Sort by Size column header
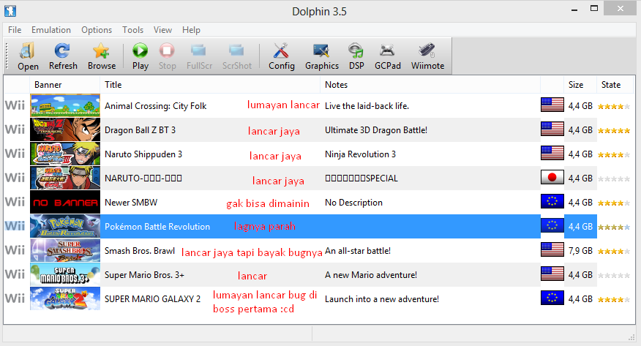This screenshot has height=346, width=641. coord(580,85)
